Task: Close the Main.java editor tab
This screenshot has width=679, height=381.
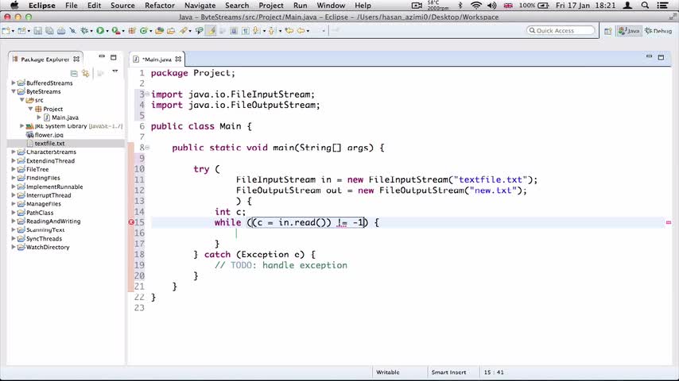Action: pyautogui.click(x=178, y=60)
